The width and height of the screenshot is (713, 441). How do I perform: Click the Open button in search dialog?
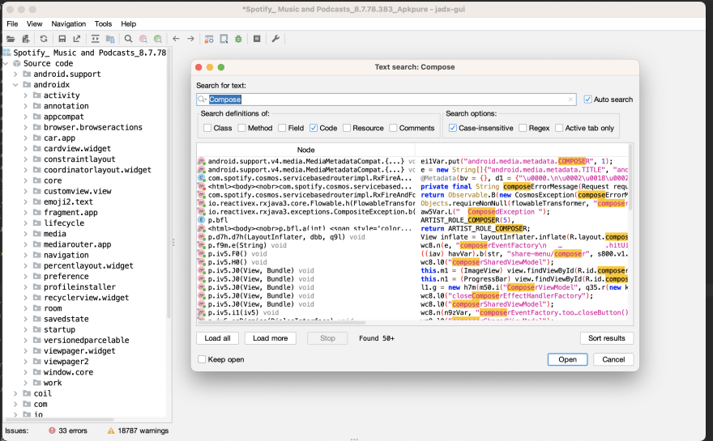point(567,359)
